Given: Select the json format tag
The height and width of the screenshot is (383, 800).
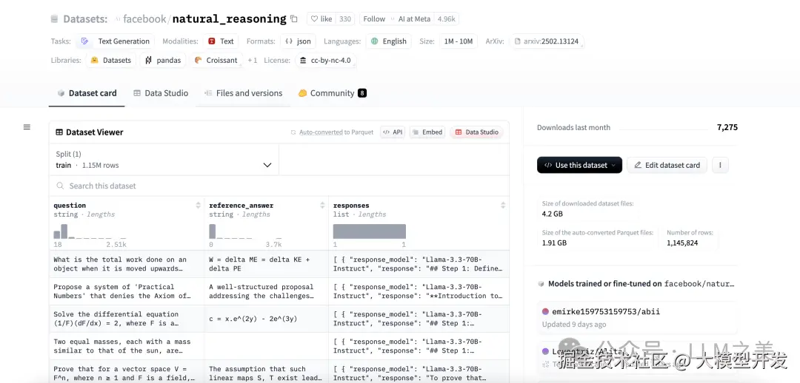Looking at the screenshot, I should [298, 41].
